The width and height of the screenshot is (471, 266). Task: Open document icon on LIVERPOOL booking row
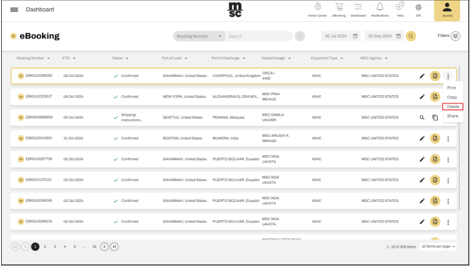(435, 76)
